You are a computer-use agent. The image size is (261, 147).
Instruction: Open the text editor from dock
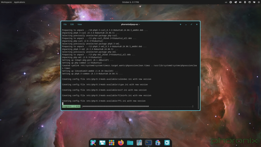pyautogui.click(x=139, y=143)
